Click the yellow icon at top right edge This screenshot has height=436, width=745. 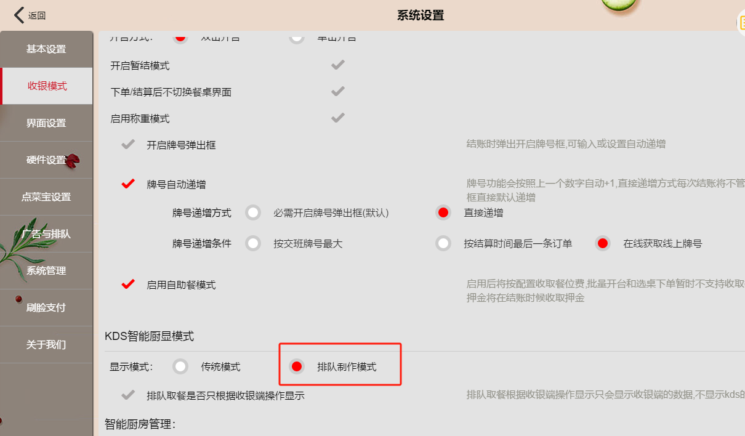(x=741, y=23)
